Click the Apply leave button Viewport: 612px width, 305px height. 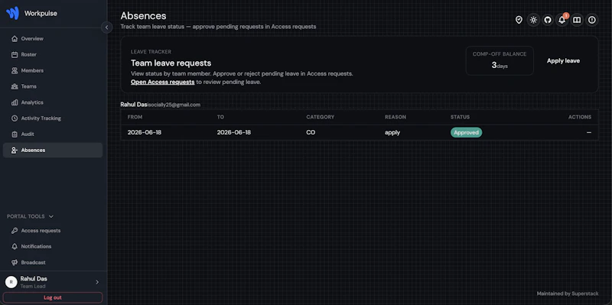[563, 61]
